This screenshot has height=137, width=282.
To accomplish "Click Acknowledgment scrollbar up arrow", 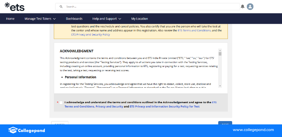I will point(220,50).
